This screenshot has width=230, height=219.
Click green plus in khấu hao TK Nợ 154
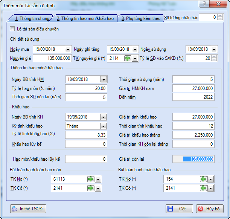(x=203, y=179)
